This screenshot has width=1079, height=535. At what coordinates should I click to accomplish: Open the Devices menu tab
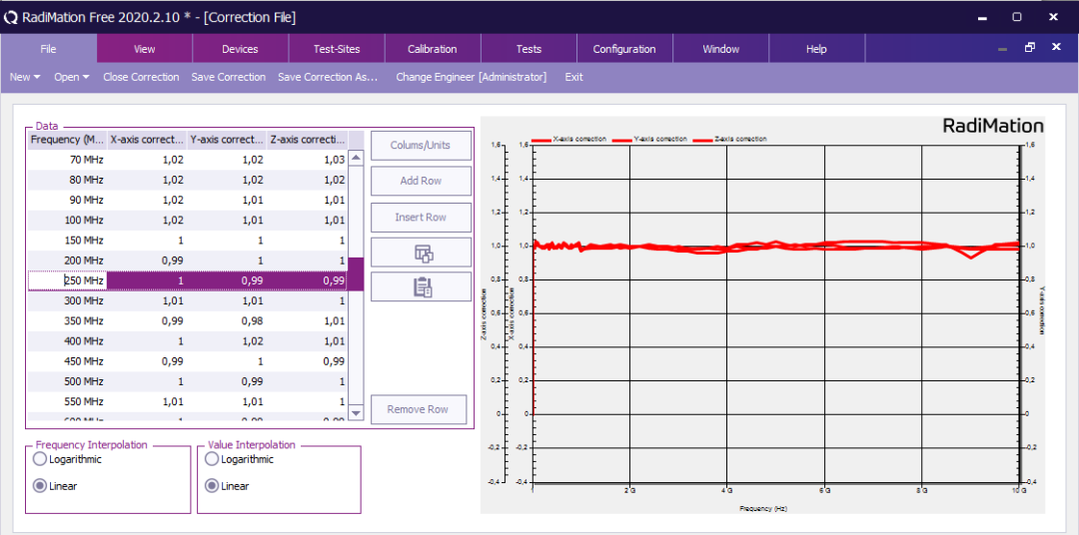[x=240, y=49]
